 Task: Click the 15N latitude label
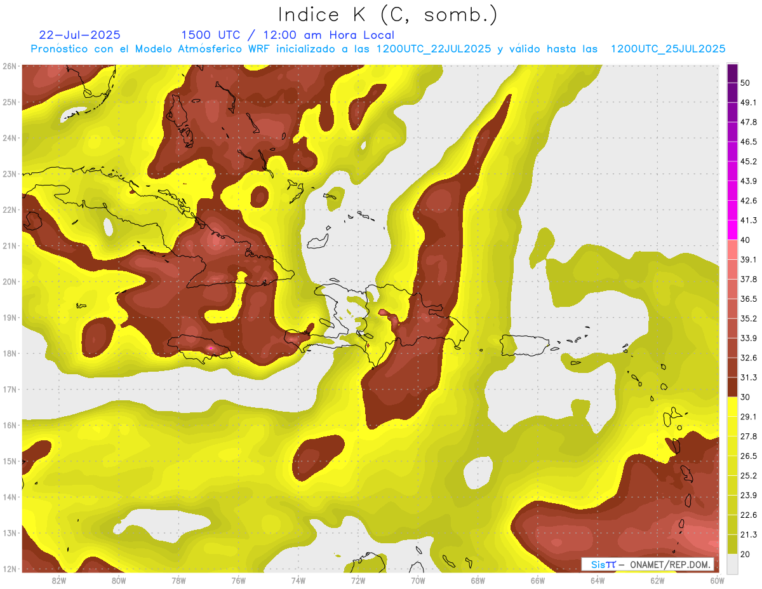coord(10,461)
